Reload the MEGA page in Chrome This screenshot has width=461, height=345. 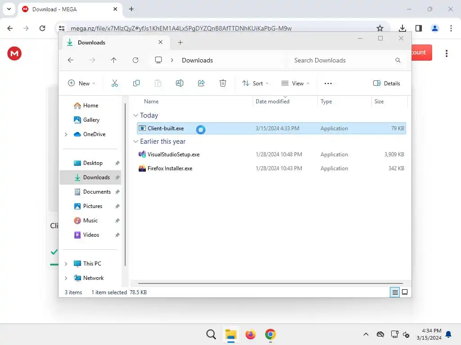[42, 28]
